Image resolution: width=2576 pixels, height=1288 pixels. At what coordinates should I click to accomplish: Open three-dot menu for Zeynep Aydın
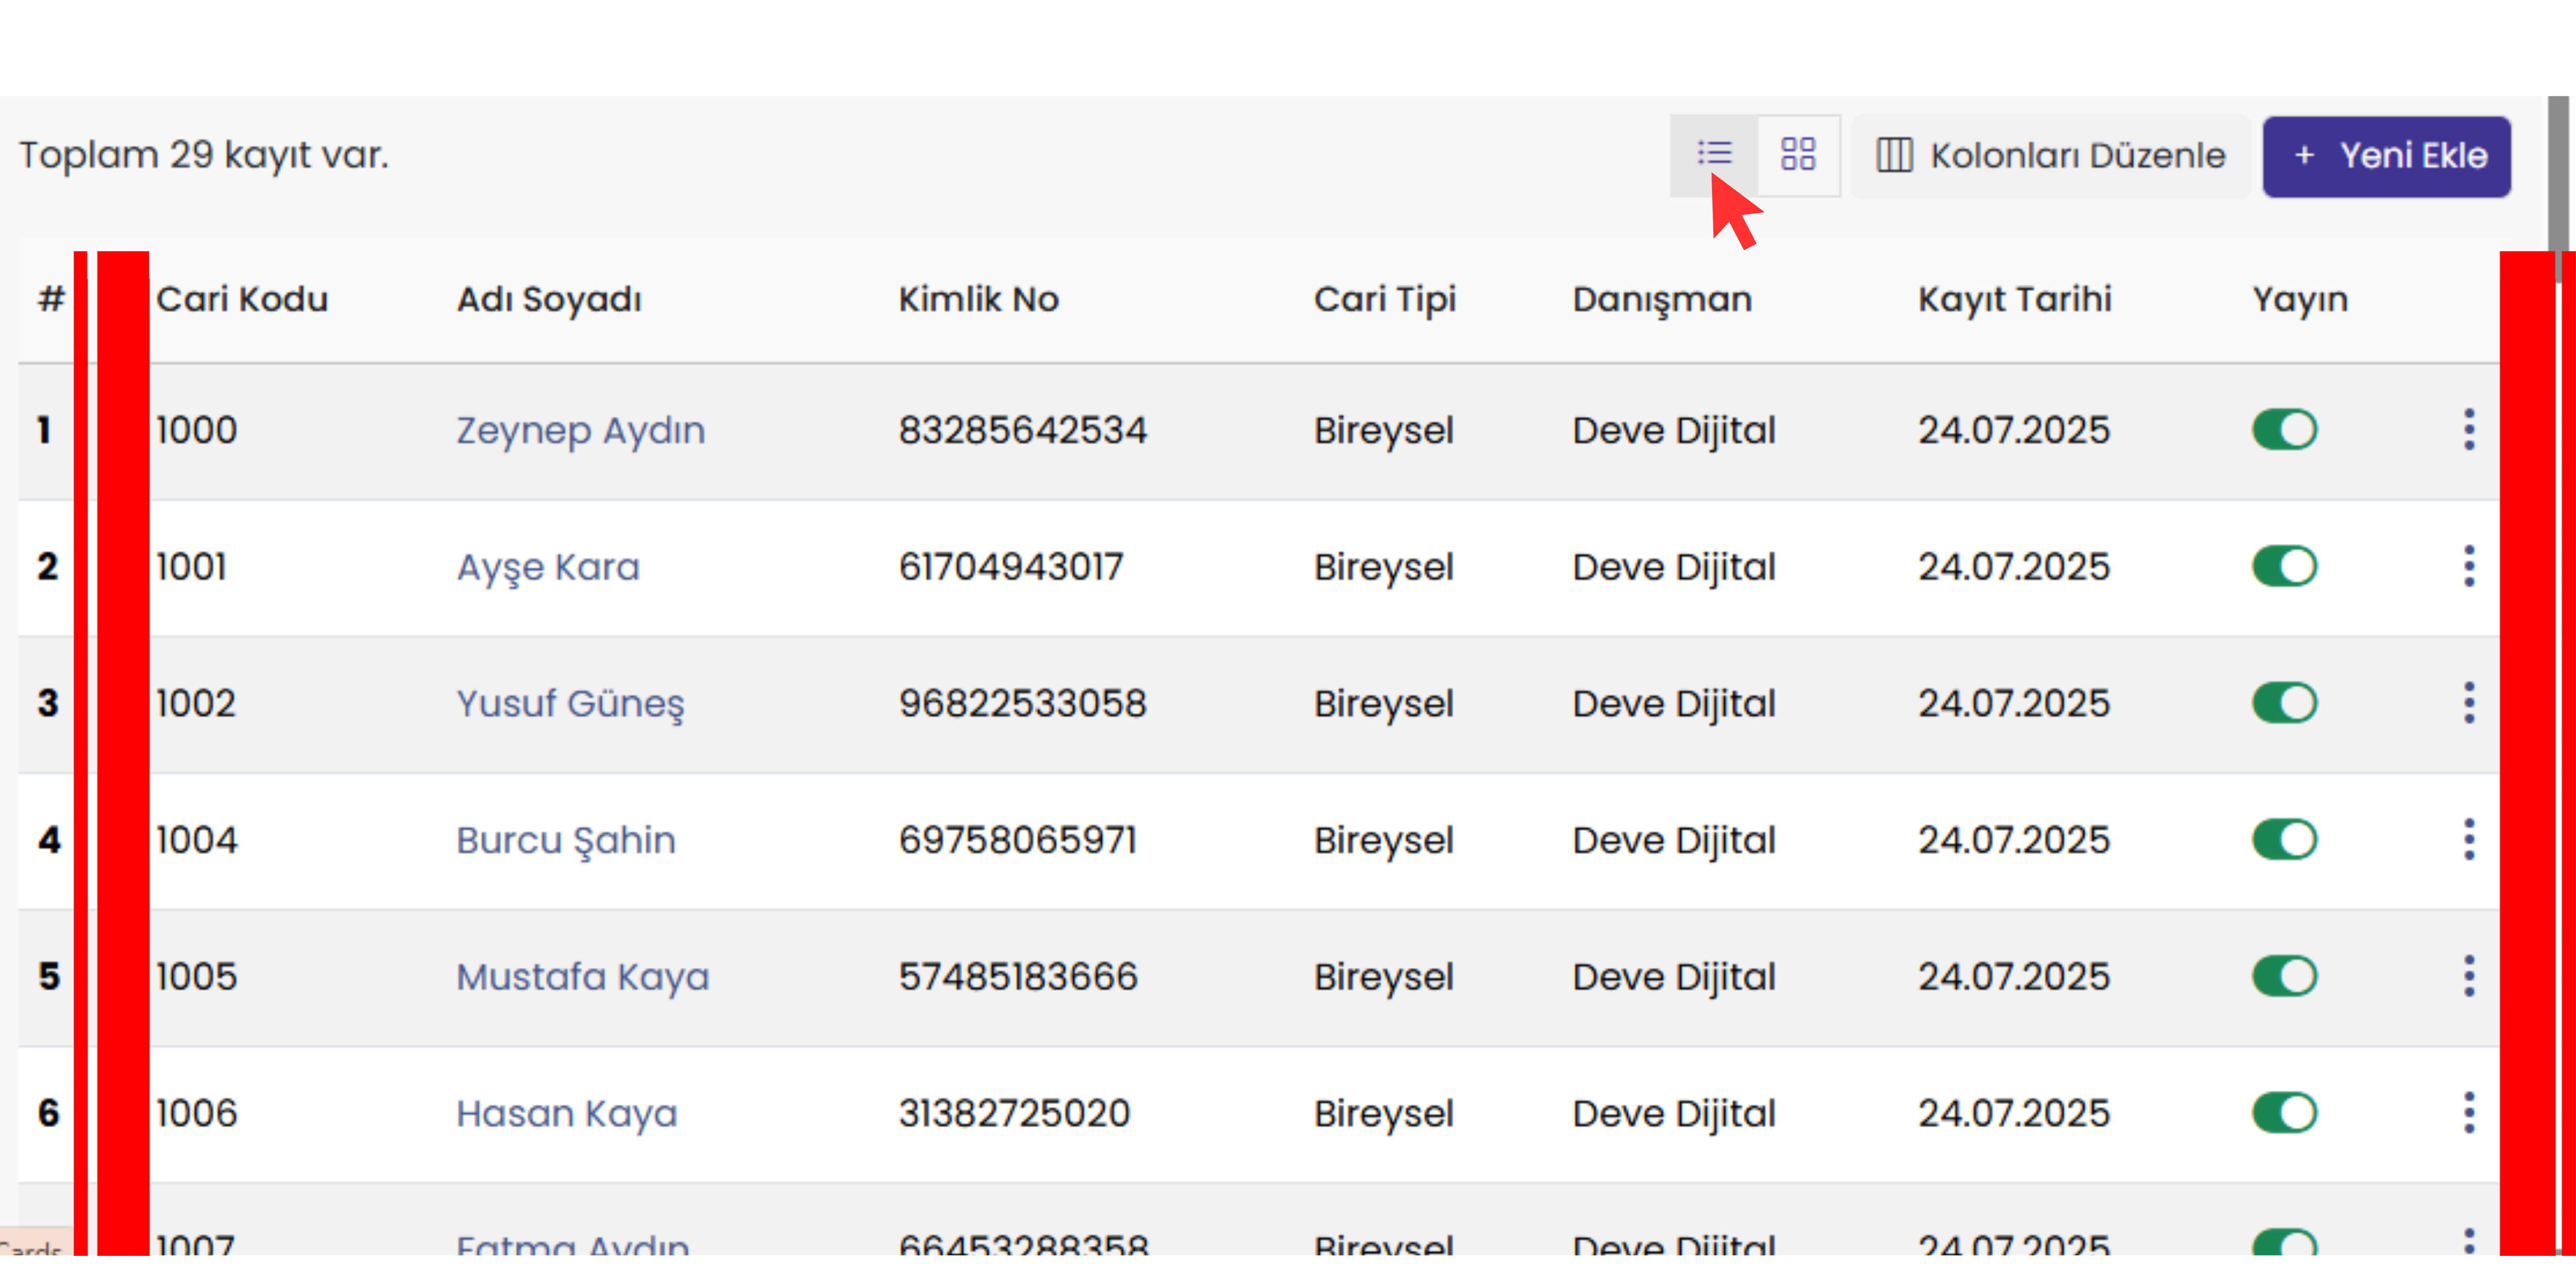[2468, 430]
